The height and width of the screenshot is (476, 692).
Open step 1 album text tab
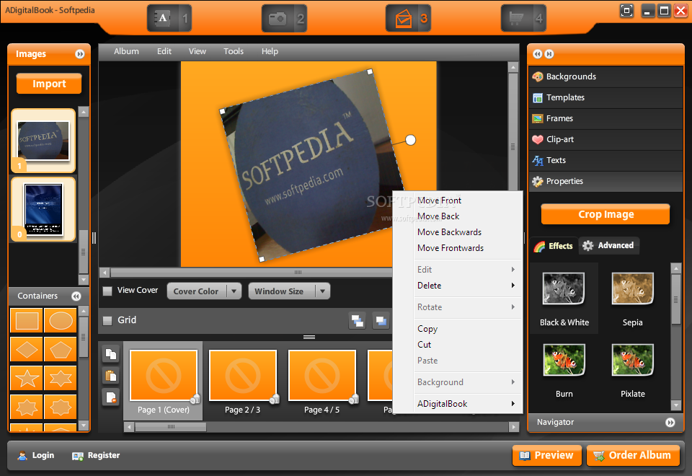[x=169, y=18]
